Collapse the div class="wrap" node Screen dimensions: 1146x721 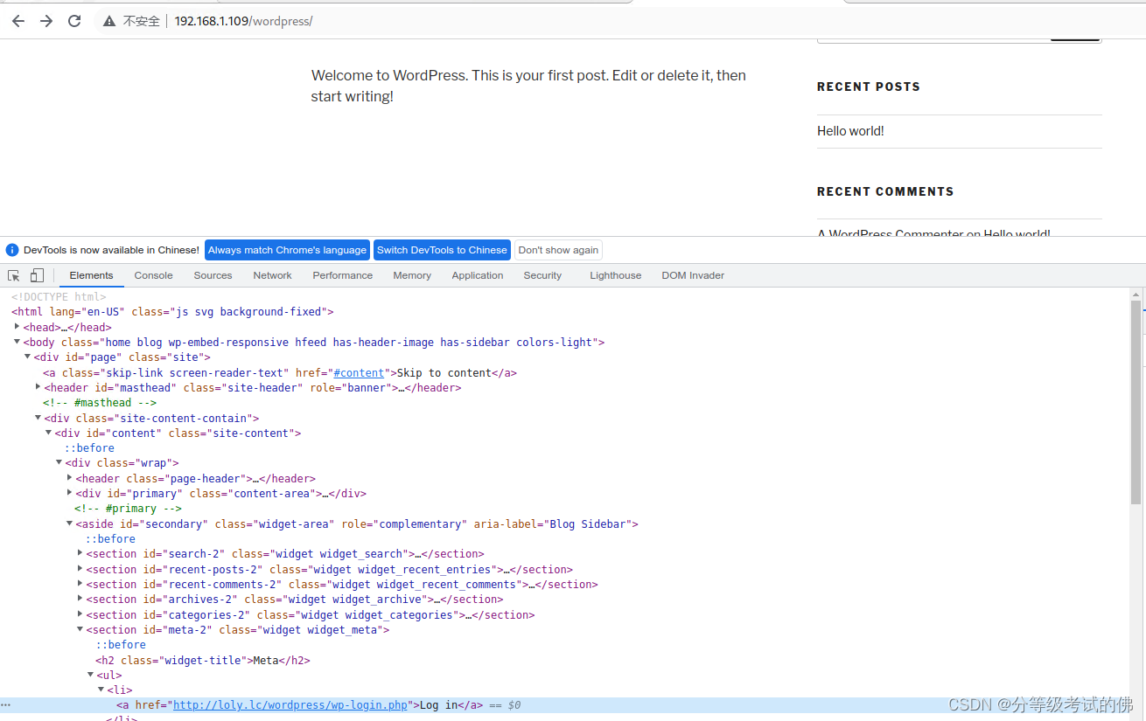[x=59, y=463]
